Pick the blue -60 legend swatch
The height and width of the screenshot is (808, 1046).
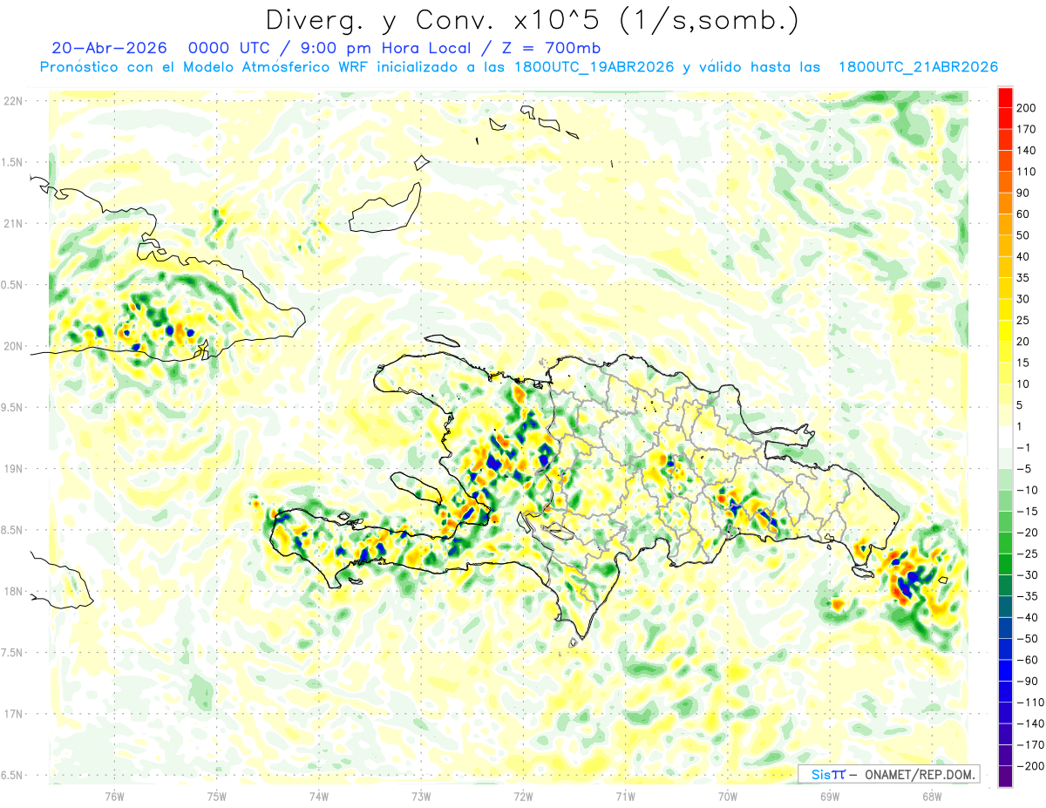(1005, 670)
